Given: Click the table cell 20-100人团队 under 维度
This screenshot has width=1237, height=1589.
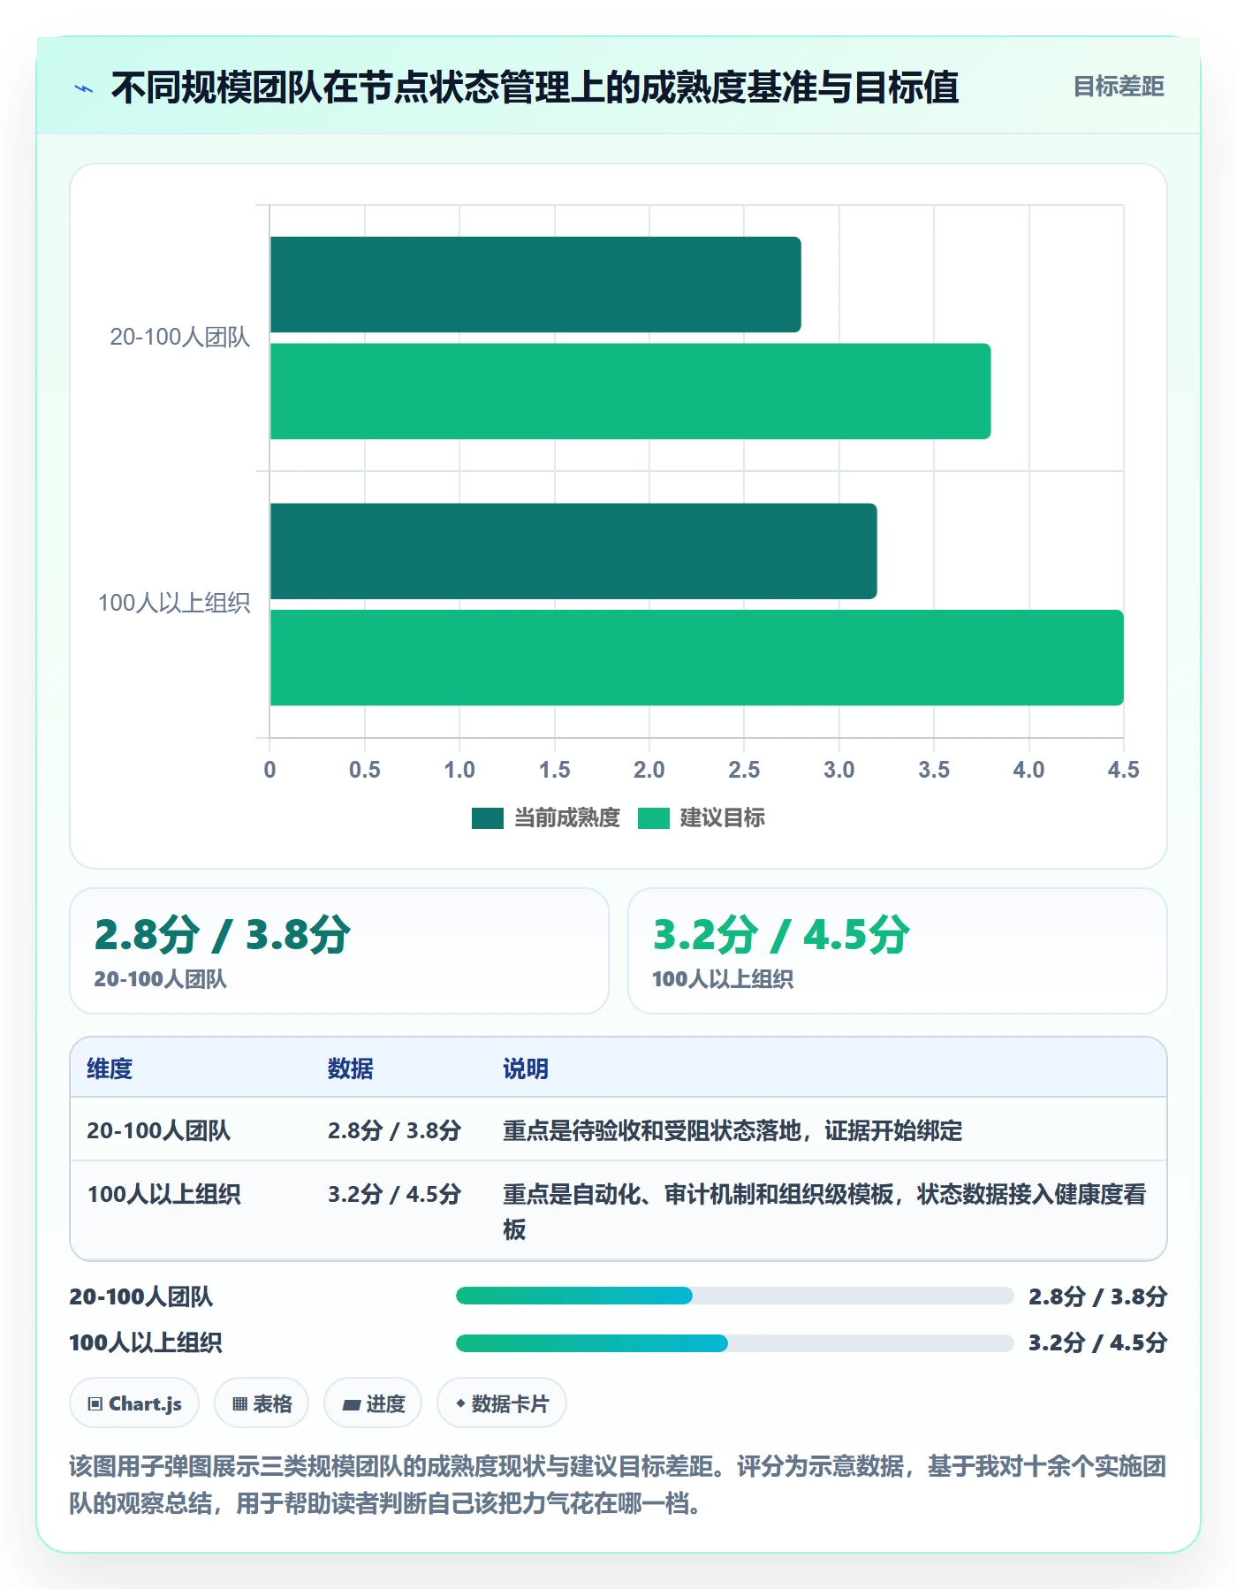Looking at the screenshot, I should click(x=159, y=1130).
